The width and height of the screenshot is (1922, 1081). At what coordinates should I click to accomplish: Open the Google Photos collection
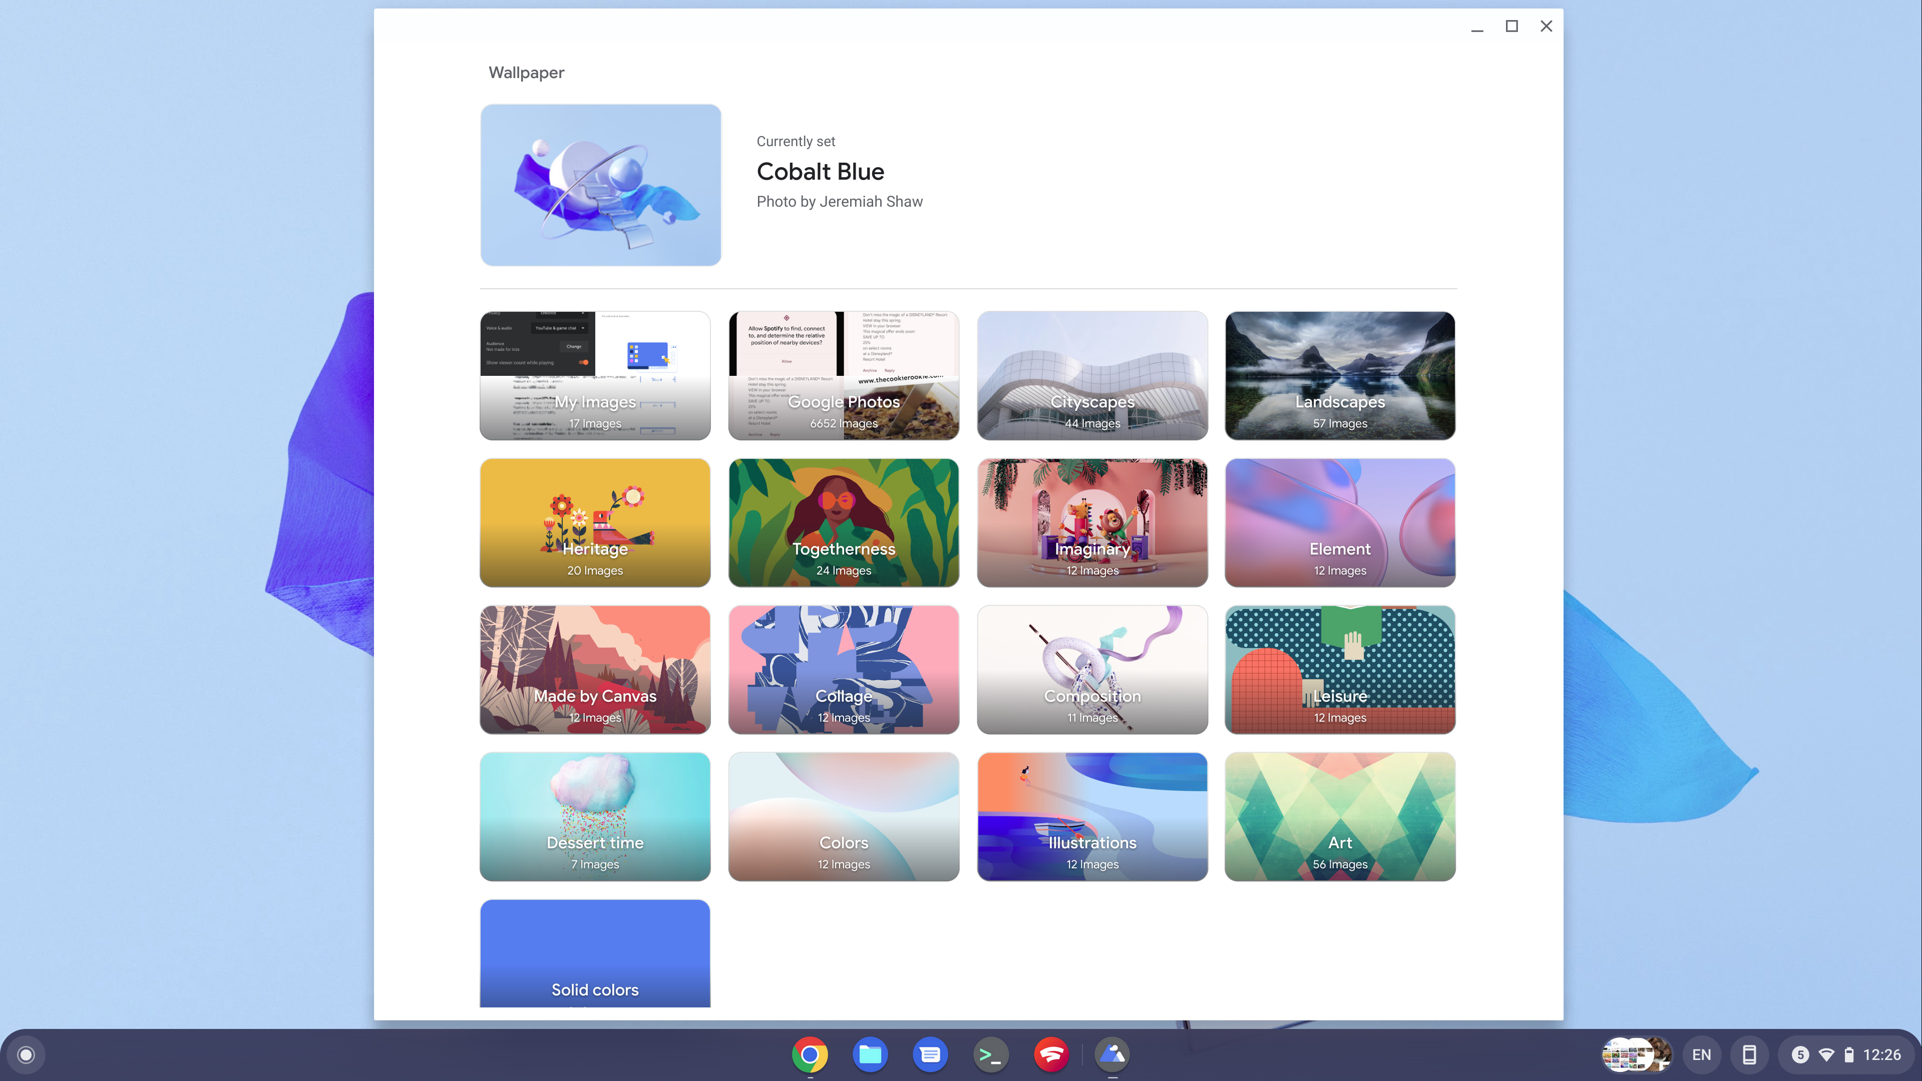(x=843, y=375)
